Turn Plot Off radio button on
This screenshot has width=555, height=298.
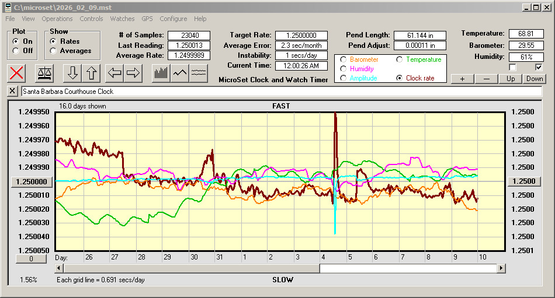(16, 51)
